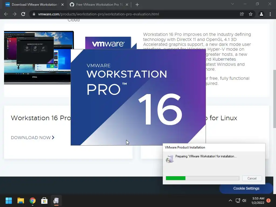Screen dimensions: 276x207
Task: Click the address bar URL
Action: coord(99,14)
